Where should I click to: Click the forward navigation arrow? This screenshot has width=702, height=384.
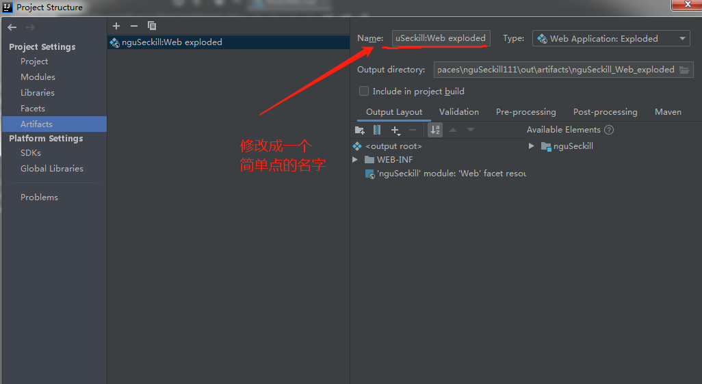click(x=30, y=27)
